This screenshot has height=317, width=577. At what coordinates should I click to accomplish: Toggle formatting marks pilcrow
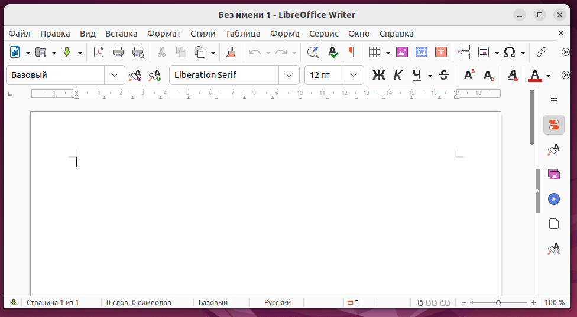coord(351,52)
